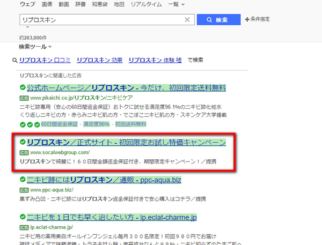The height and width of the screenshot is (245, 322).
Task: Expand the 一覧 dropdown menu
Action: (175, 4)
